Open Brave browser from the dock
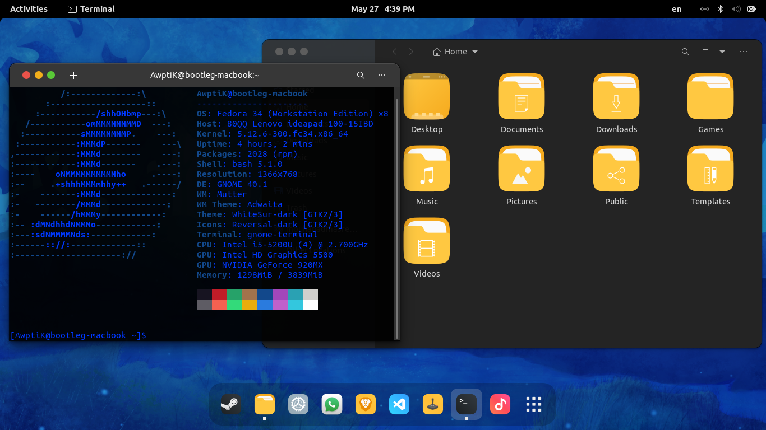Viewport: 766px width, 430px height. (x=365, y=404)
